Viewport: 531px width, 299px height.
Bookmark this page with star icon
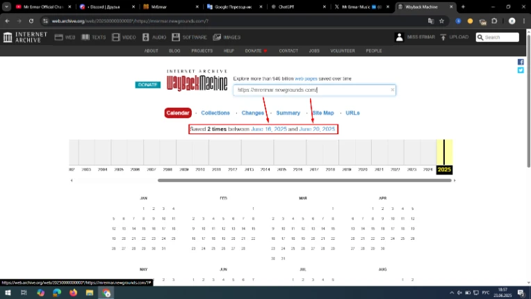[x=441, y=21]
